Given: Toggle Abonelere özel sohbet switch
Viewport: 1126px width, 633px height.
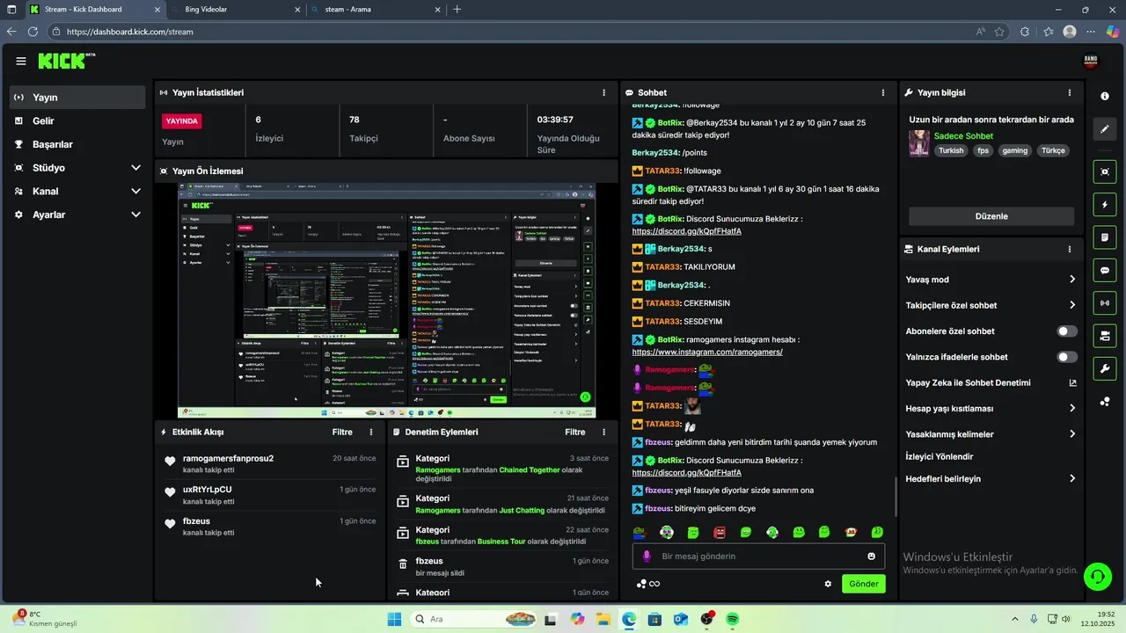Looking at the screenshot, I should point(1066,331).
